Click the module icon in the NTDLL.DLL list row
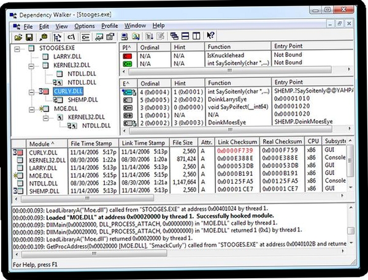Viewport: 368px width, 280px height. point(20,183)
